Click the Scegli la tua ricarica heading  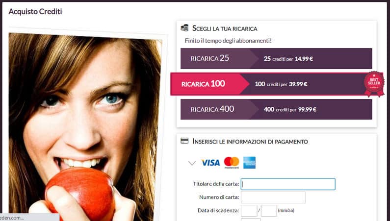pyautogui.click(x=225, y=28)
